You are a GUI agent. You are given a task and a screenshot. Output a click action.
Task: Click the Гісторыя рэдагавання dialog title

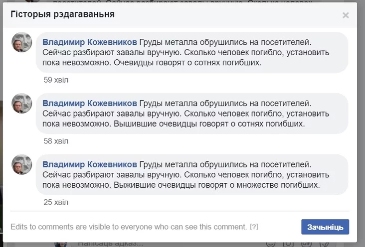pyautogui.click(x=63, y=14)
